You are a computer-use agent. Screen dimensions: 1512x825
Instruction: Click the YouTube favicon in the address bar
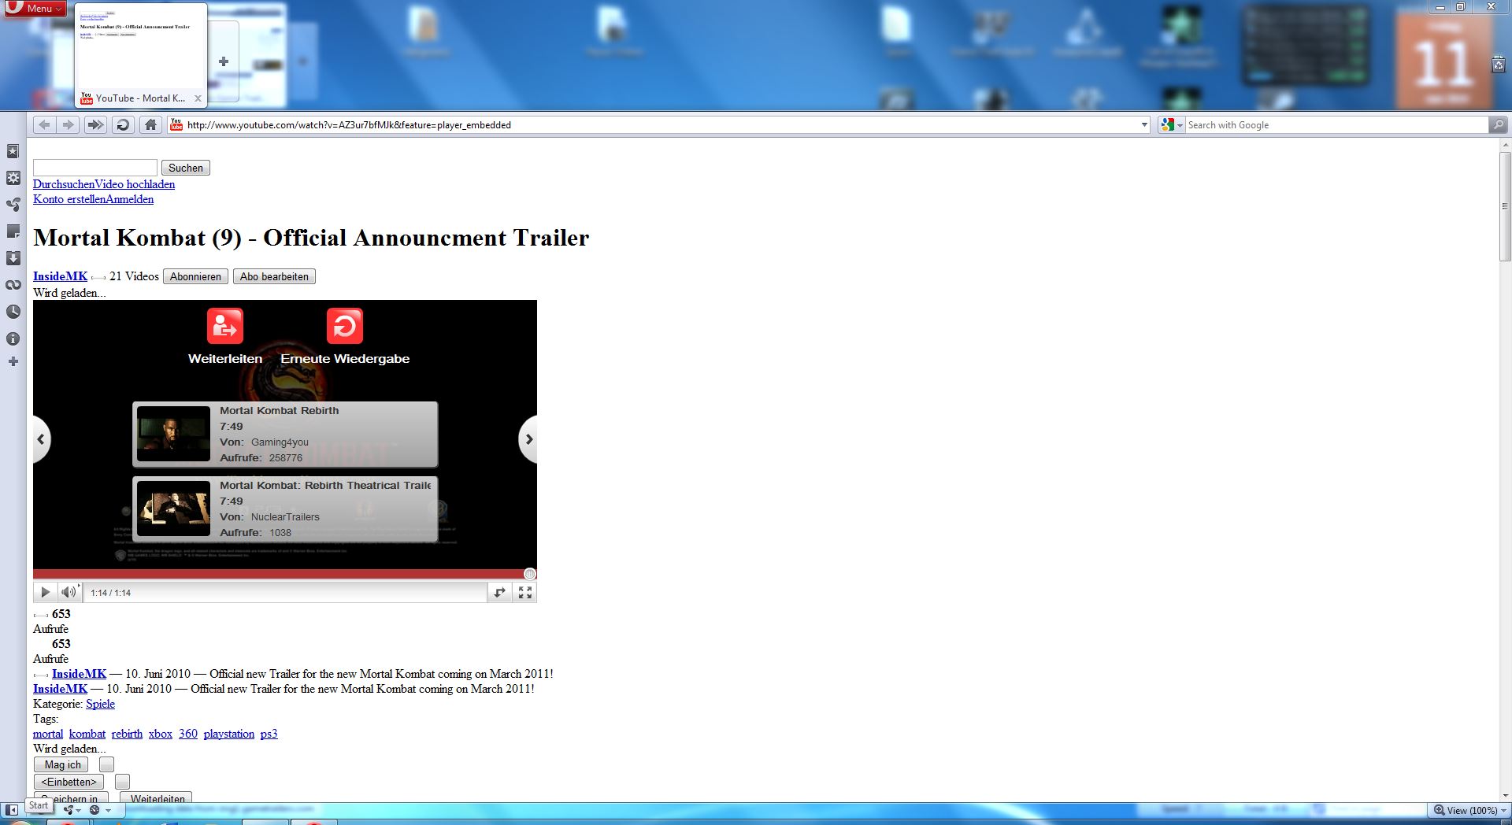[x=176, y=124]
